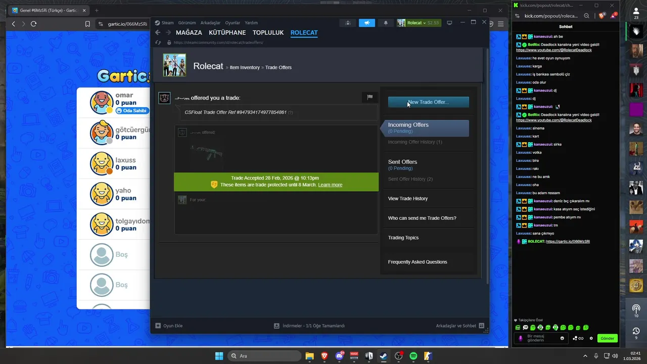Click browser reload button in Gartic window
This screenshot has width=647, height=364.
pos(33,24)
